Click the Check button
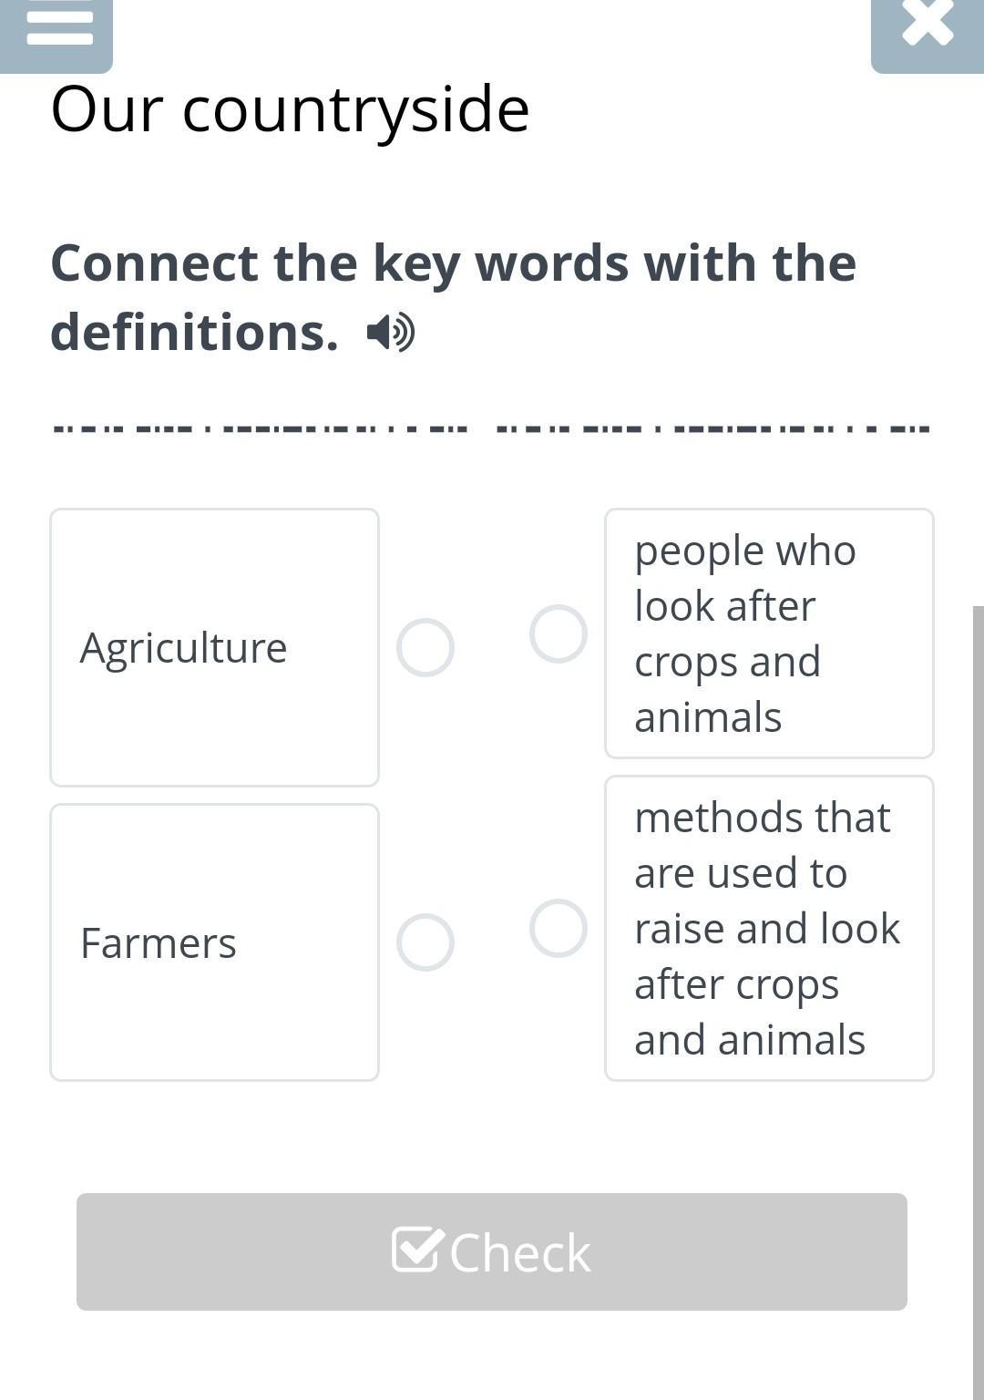The image size is (984, 1400). [492, 1251]
